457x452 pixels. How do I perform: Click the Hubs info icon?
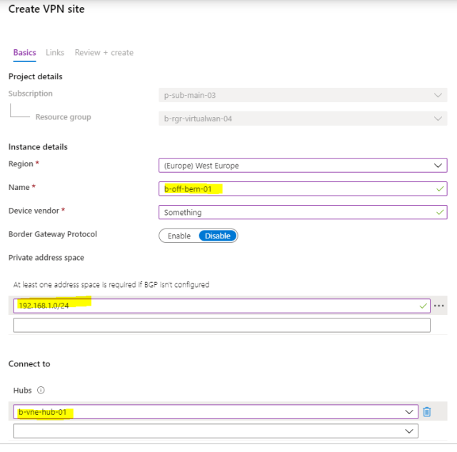pos(41,391)
